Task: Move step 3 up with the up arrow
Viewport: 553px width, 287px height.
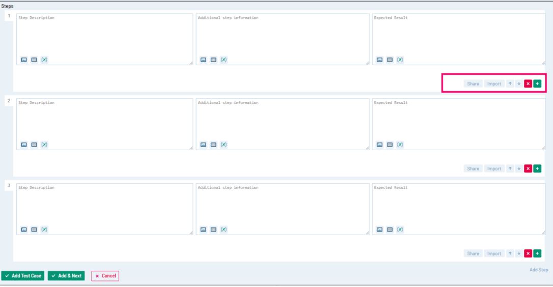Action: pos(510,253)
